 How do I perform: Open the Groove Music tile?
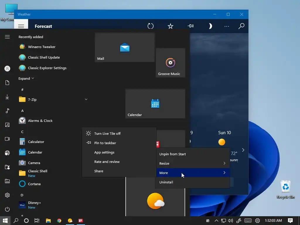tap(171, 63)
